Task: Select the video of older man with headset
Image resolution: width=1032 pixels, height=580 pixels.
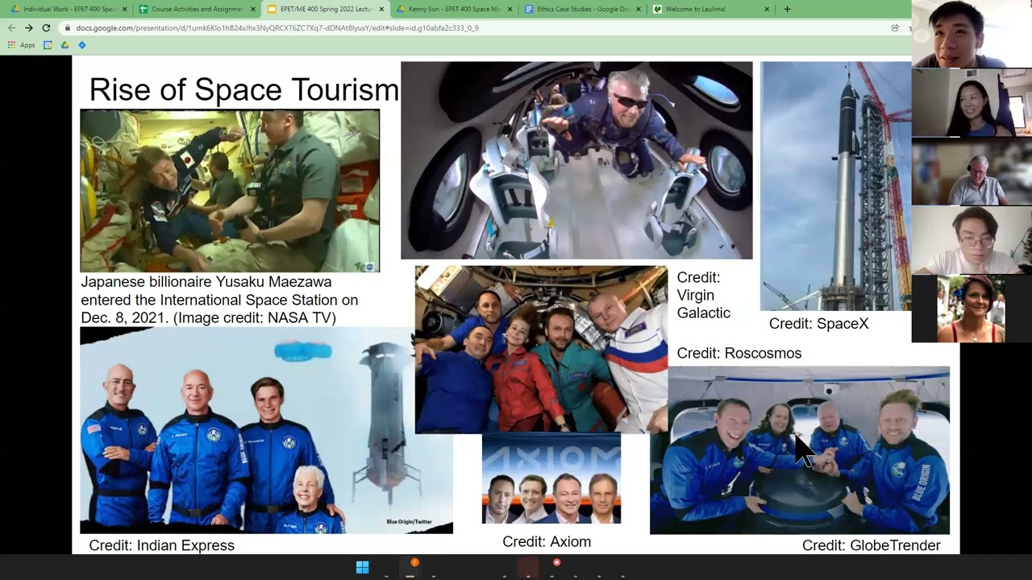Action: 972,172
